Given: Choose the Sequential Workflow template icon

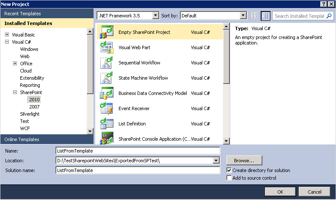Looking at the screenshot, I should (107, 62).
